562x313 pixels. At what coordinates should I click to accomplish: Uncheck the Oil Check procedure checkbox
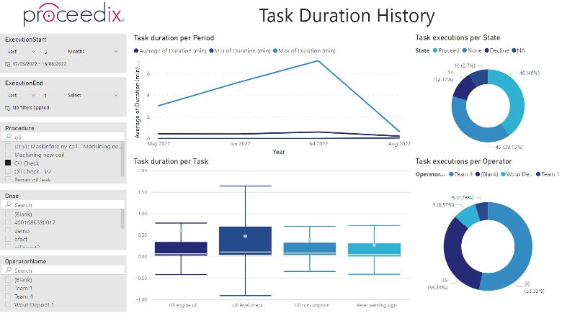(8, 163)
